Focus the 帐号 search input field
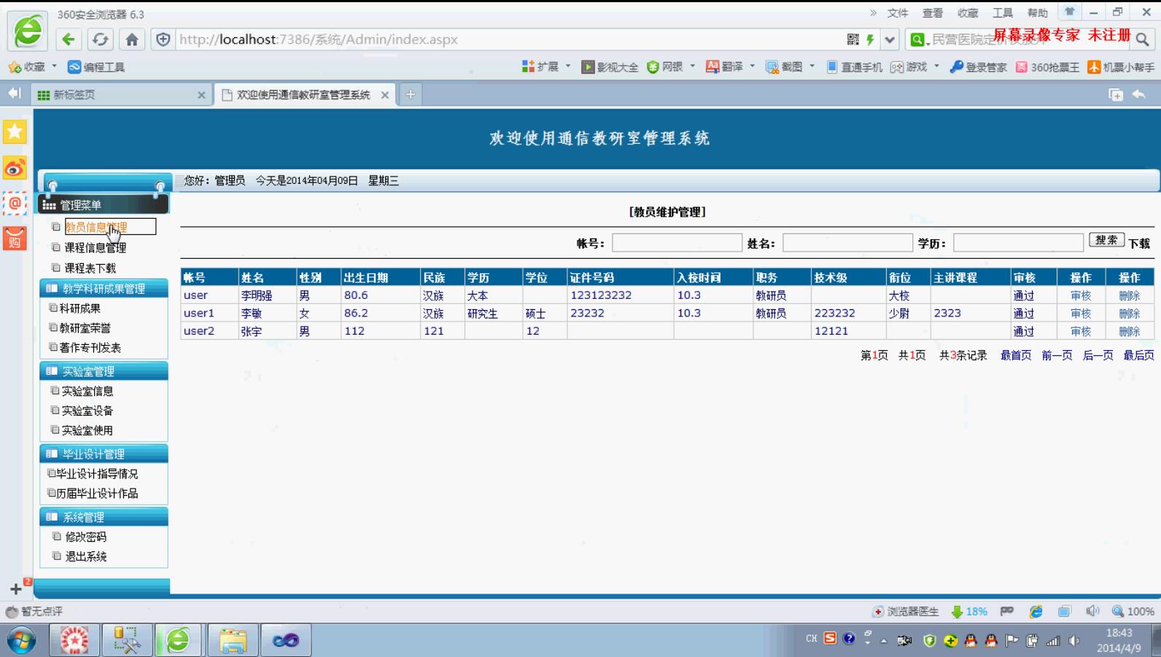1161x657 pixels. 677,243
